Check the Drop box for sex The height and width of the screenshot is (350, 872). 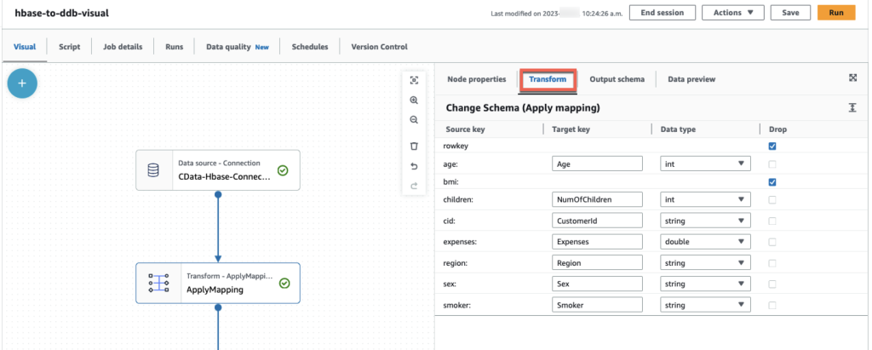click(x=772, y=284)
